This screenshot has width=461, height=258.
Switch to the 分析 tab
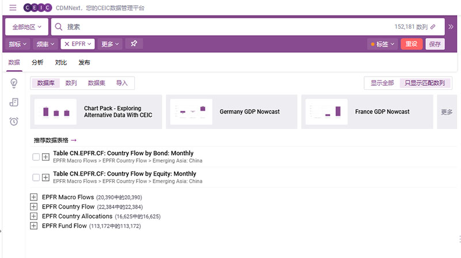37,62
